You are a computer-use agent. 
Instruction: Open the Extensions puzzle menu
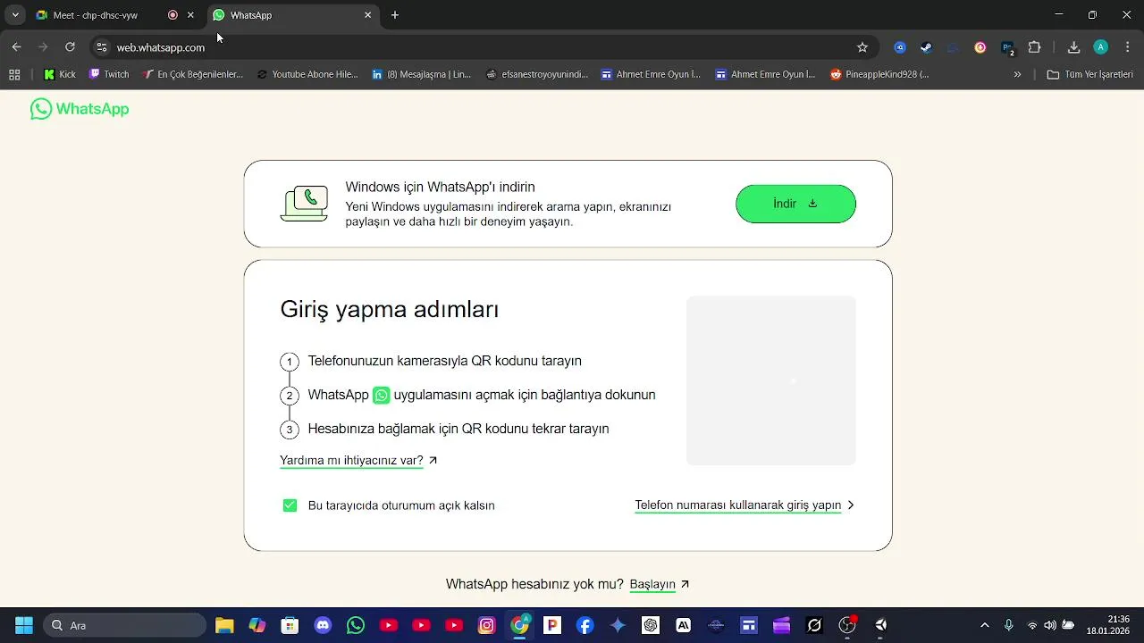click(1035, 47)
